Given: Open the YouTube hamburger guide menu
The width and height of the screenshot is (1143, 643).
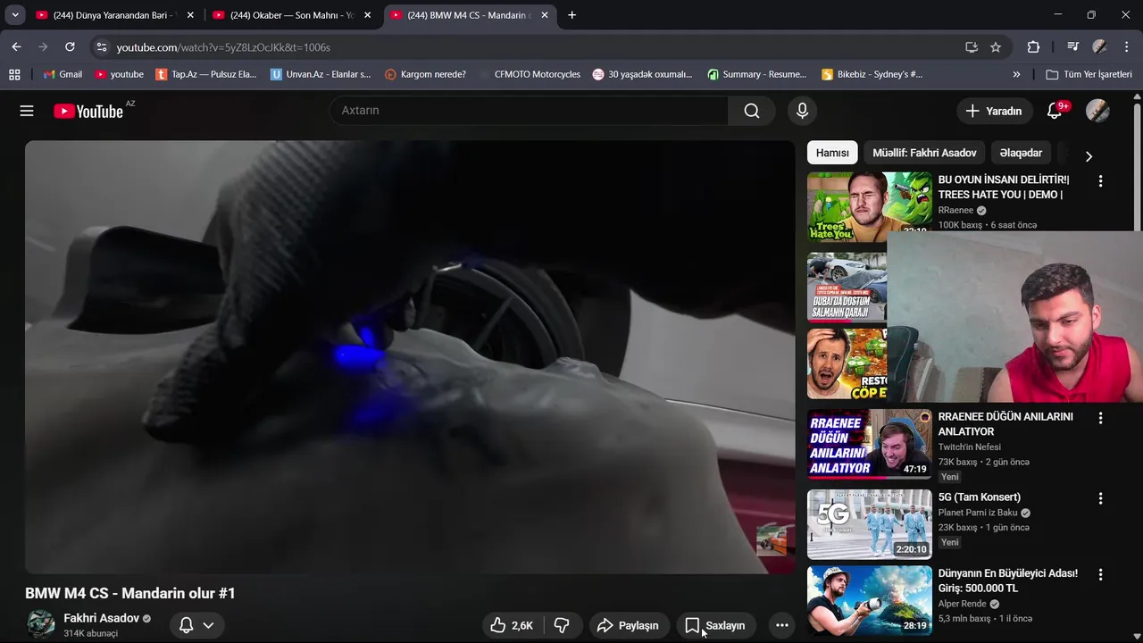Looking at the screenshot, I should pos(27,111).
